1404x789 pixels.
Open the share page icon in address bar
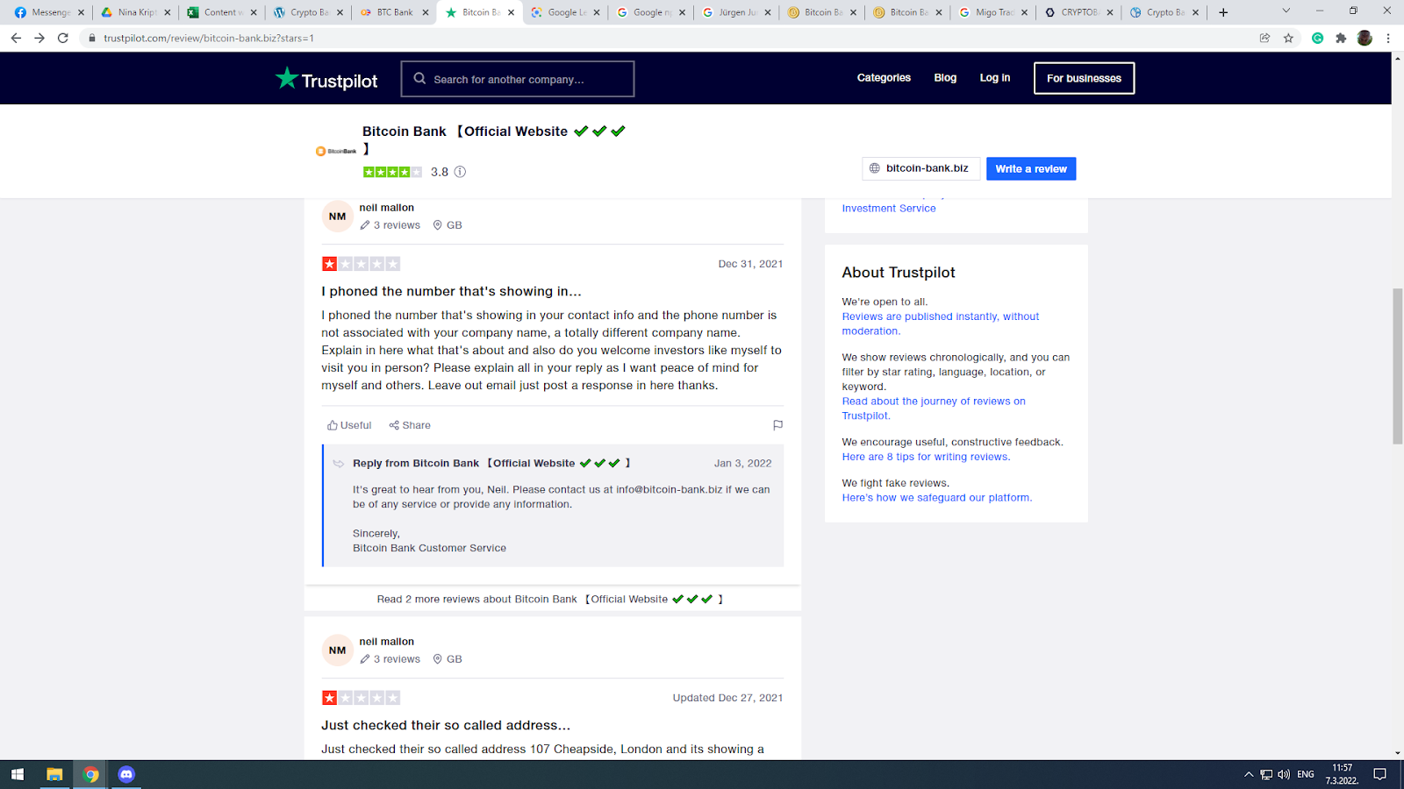[1264, 38]
